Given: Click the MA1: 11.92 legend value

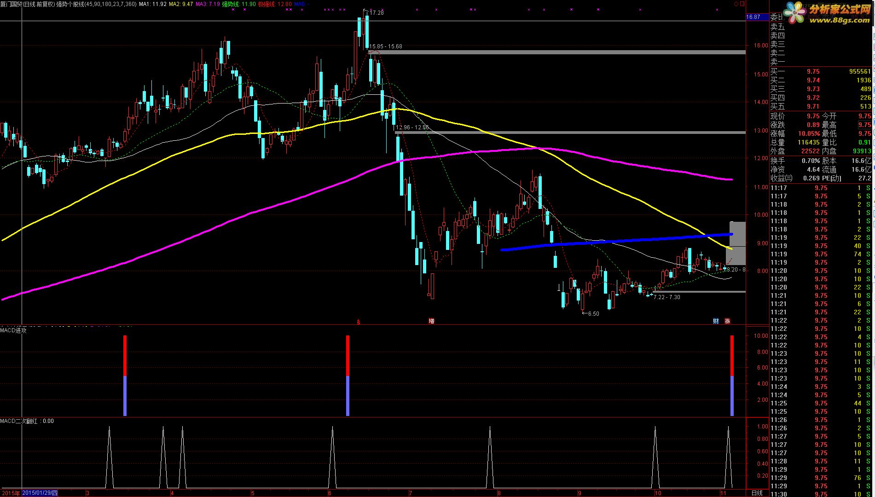Looking at the screenshot, I should pyautogui.click(x=153, y=4).
